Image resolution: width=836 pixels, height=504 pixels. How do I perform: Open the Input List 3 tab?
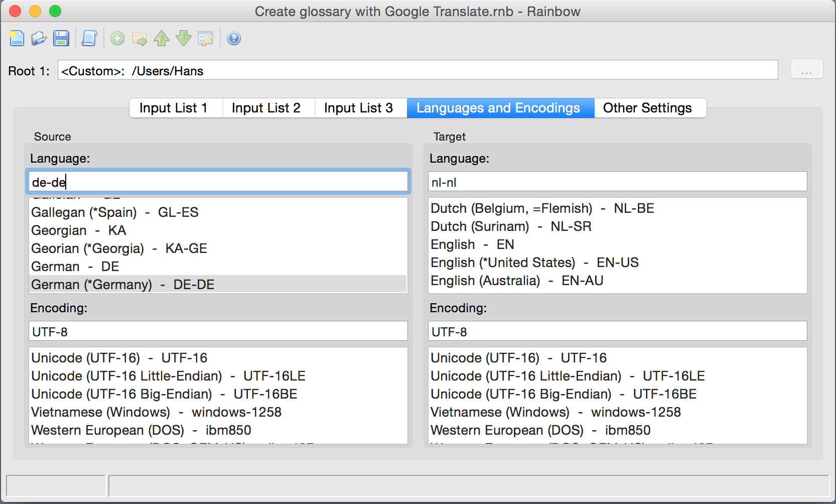click(x=358, y=108)
